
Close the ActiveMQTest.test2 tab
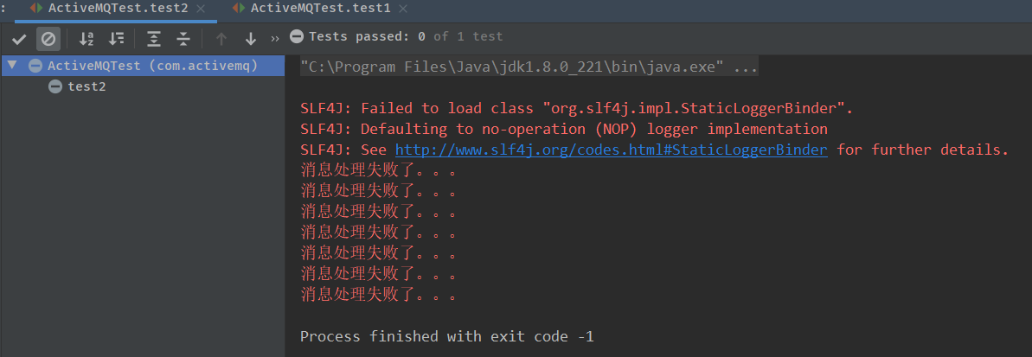coord(201,8)
